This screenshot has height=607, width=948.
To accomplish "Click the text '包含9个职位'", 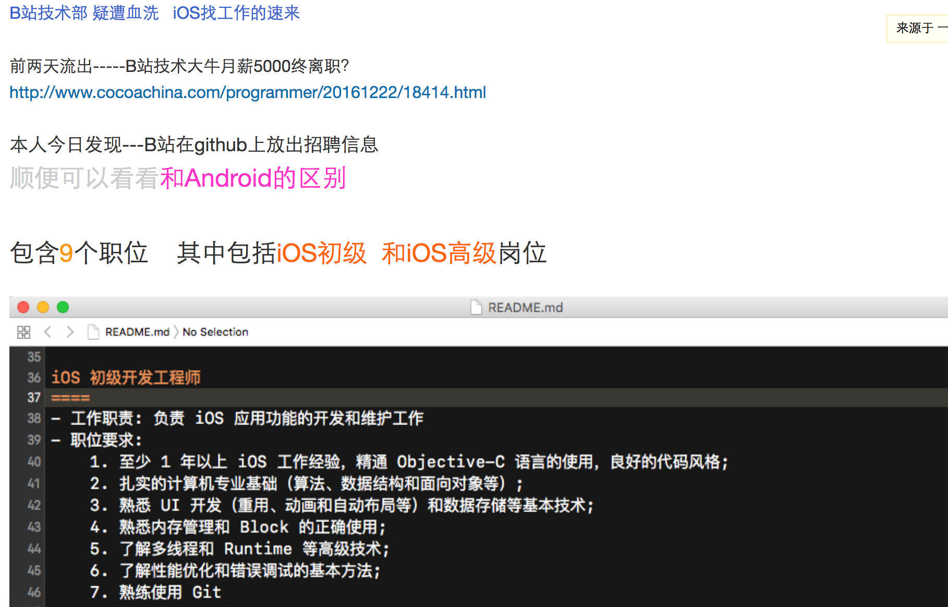I will [x=79, y=253].
